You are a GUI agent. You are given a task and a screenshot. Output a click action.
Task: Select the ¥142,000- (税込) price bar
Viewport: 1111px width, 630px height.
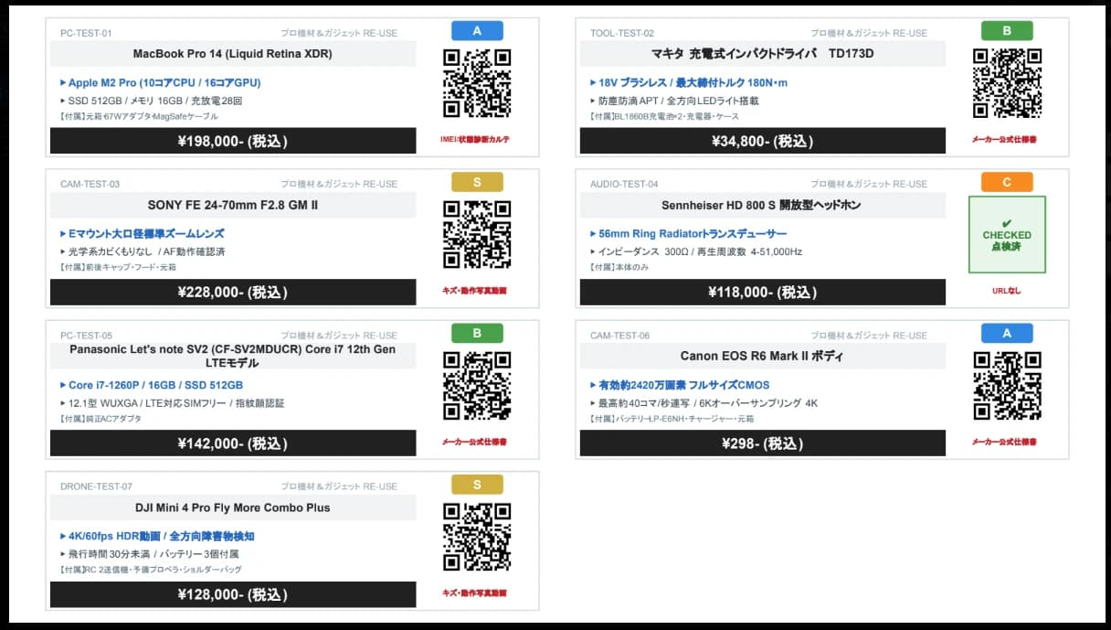coord(233,443)
